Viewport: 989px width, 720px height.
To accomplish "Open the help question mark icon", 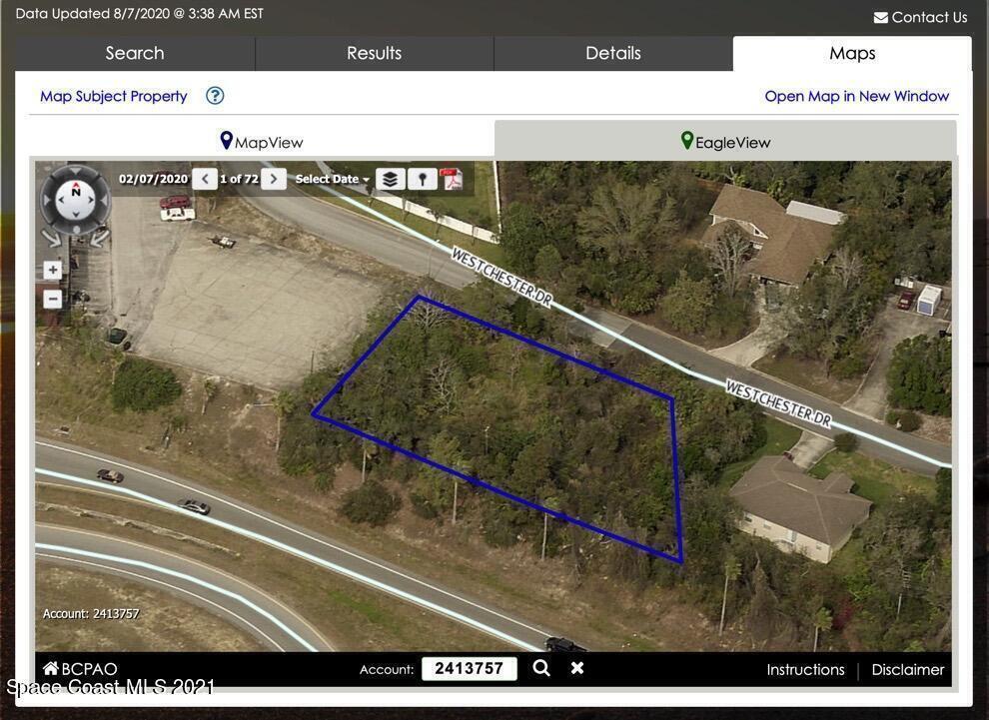I will tap(215, 96).
